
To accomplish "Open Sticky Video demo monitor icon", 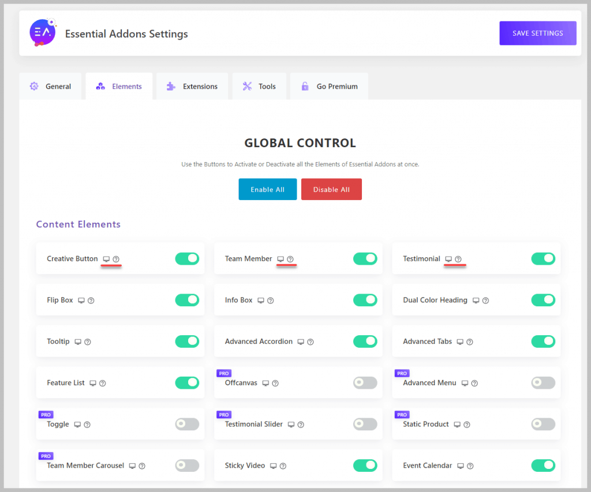I will [x=274, y=467].
